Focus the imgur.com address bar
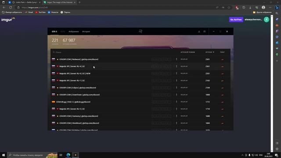Screen dimensions: 281x158 point(115,7)
